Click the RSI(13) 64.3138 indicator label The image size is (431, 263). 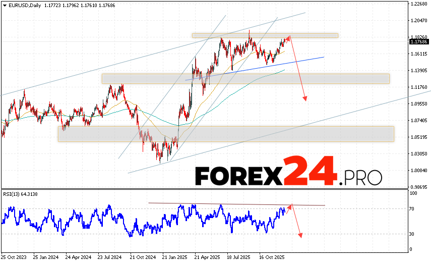tap(20, 194)
